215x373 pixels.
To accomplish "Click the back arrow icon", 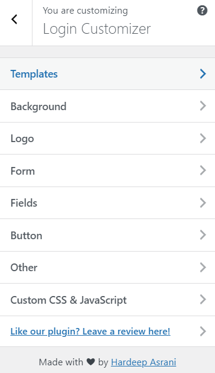I will click(14, 20).
